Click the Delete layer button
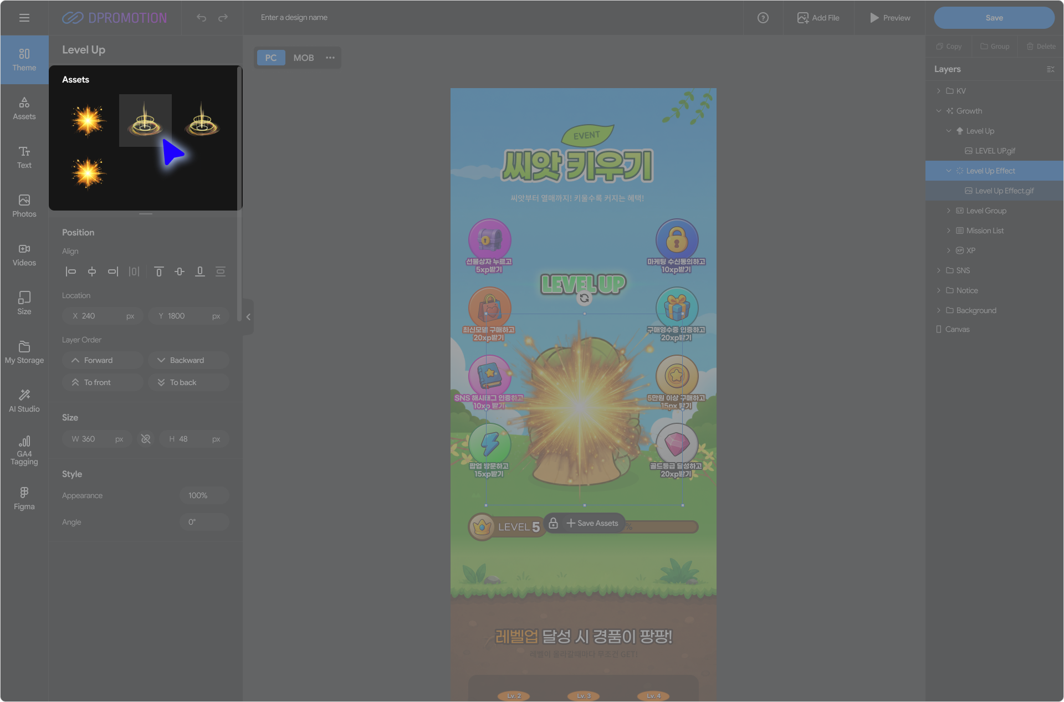The height and width of the screenshot is (702, 1064). click(x=1041, y=47)
